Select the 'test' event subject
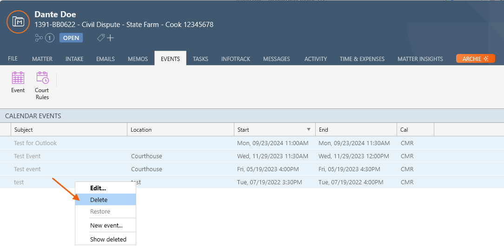The height and width of the screenshot is (248, 504). (x=19, y=182)
